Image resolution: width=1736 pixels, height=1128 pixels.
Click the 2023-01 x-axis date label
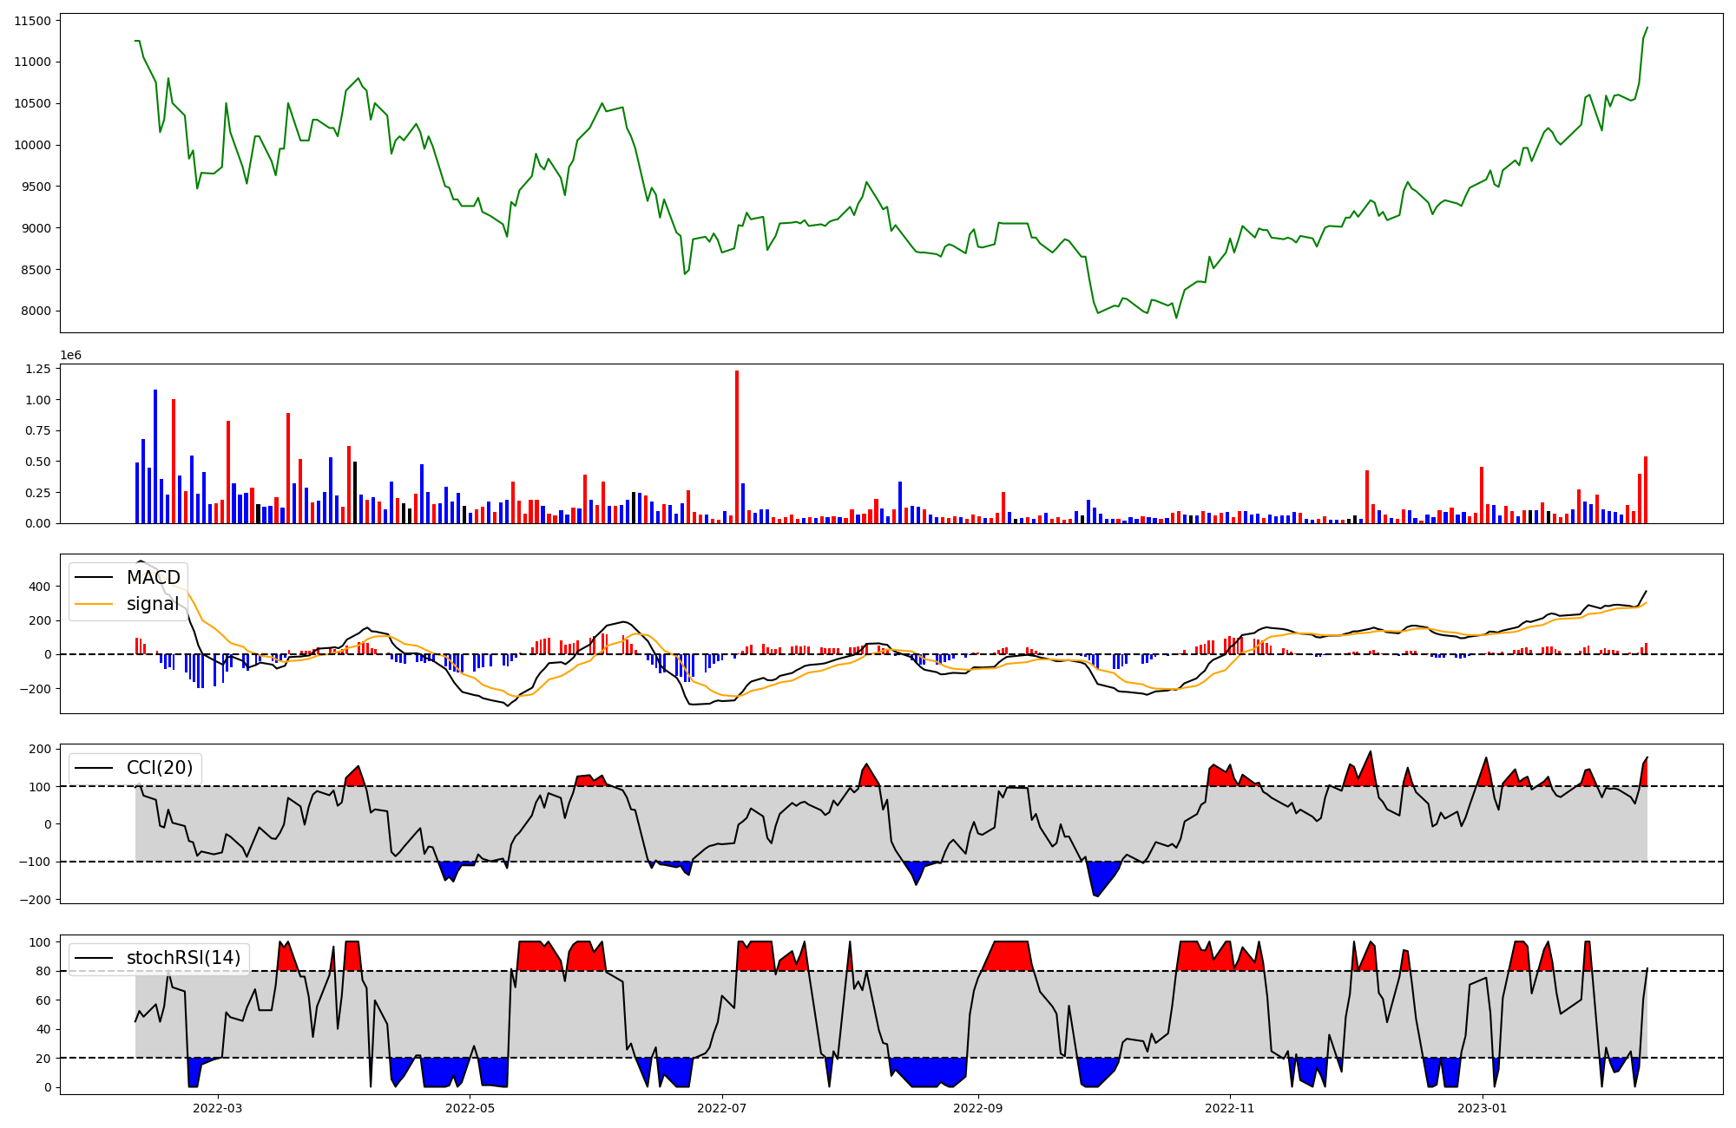1482,1108
